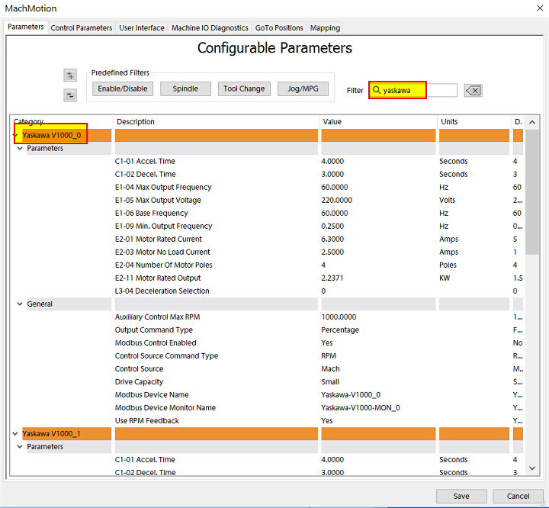Switch to the Control Parameters tab
The width and height of the screenshot is (549, 508).
81,27
